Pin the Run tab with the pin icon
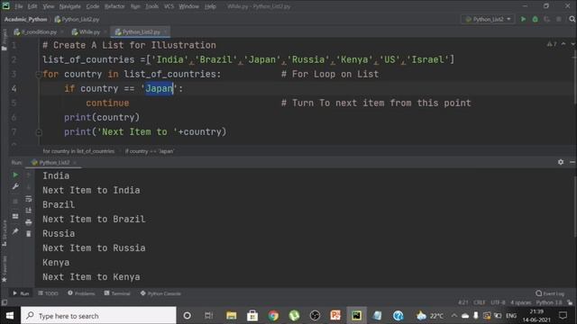This screenshot has width=577, height=324. [x=15, y=231]
